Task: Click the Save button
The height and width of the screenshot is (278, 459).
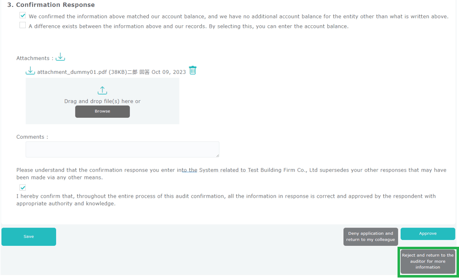Action: coord(29,237)
